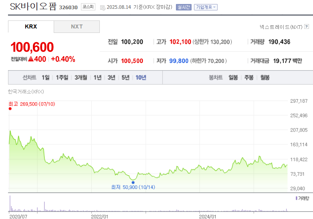Click the 고가 value 102,100
The height and width of the screenshot is (219, 313).
pos(180,42)
